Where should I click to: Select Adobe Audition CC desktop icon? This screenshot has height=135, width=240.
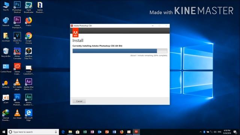28,100
